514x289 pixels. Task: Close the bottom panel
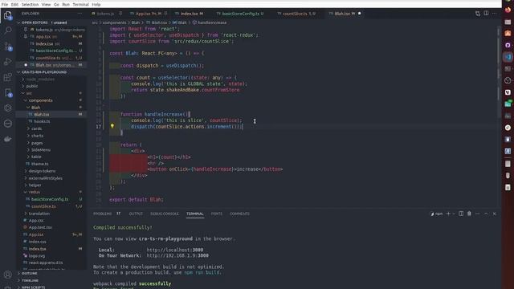pos(495,214)
